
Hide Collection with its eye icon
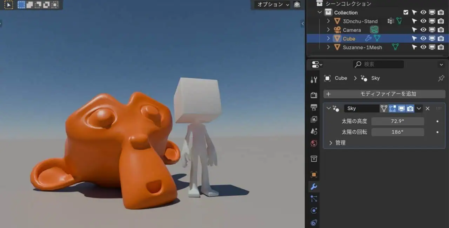[x=423, y=12]
